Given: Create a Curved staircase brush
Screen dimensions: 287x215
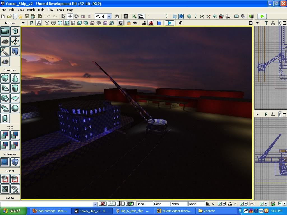Looking at the screenshot, I should click(x=5, y=88).
